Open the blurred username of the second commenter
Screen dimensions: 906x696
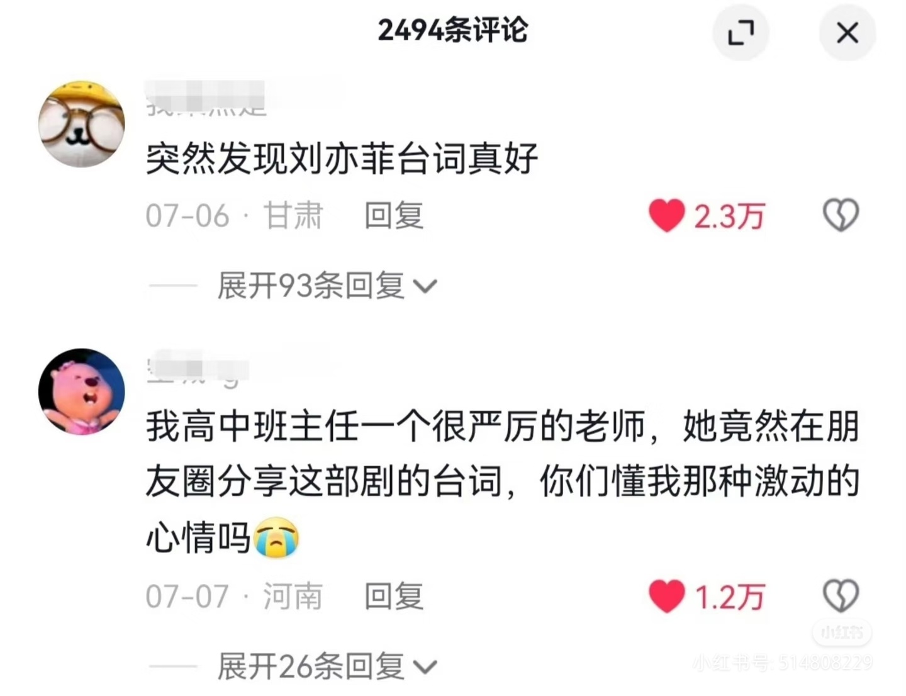(x=198, y=367)
